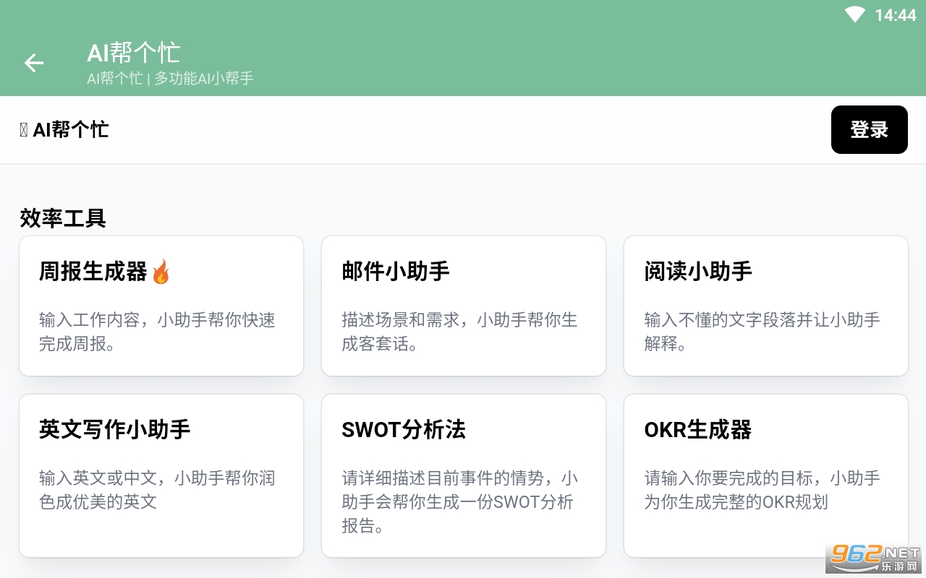Click the 效率工具 section heading

coord(63,217)
